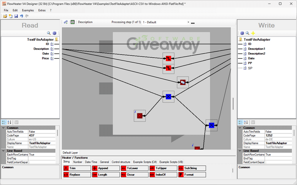The image size is (297, 185).
Task: Sort Read properties by category
Action: [x=4, y=122]
